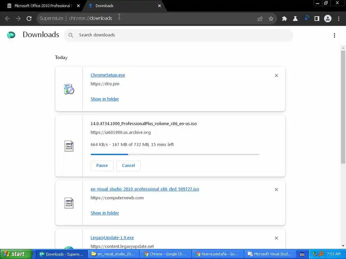Bookmark this page with the star icon
This screenshot has width=346, height=259.
coord(271,19)
